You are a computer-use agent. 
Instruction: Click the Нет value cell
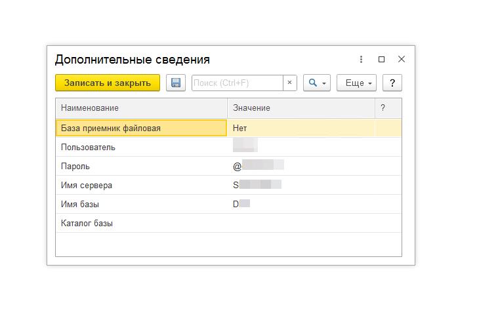[x=301, y=128]
